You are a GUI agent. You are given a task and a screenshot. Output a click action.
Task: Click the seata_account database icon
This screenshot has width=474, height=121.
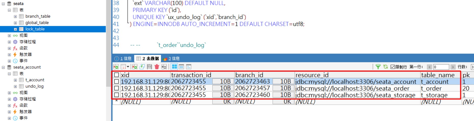(x=9, y=67)
